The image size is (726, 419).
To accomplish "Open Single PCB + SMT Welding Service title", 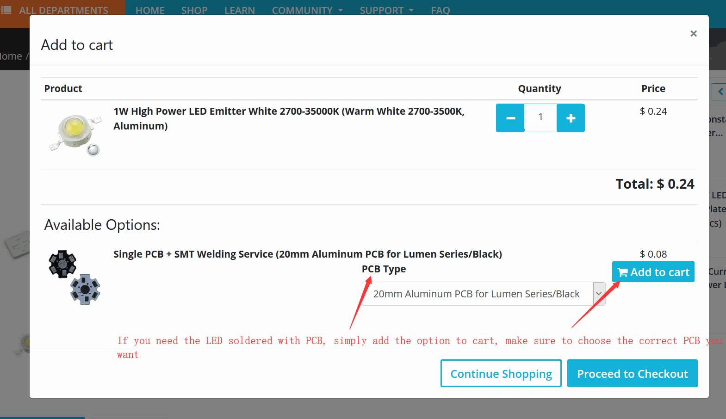I will (x=308, y=254).
